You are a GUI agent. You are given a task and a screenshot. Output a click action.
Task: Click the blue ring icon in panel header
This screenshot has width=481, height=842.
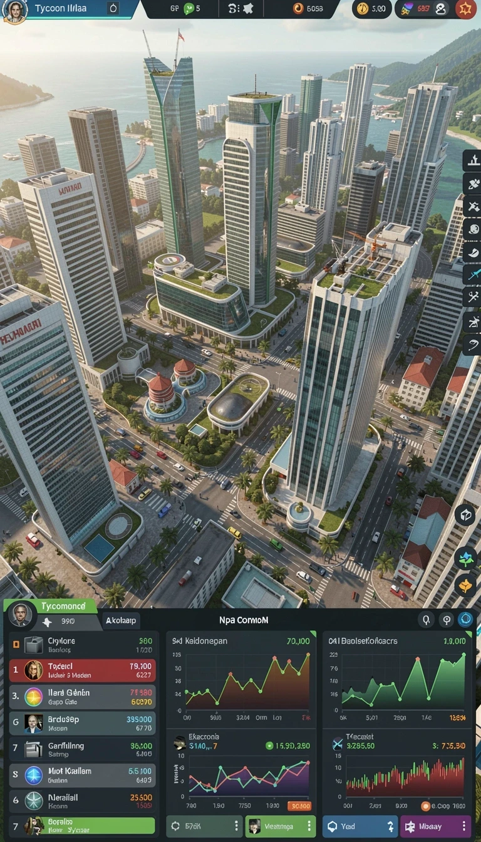tap(465, 620)
